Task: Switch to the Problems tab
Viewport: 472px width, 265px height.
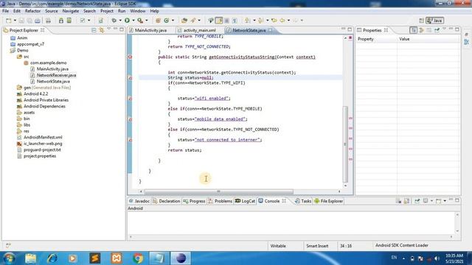Action: (x=221, y=201)
